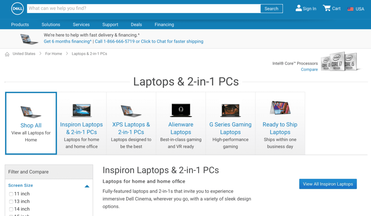Click 'Ships within one business day' text

(x=280, y=143)
